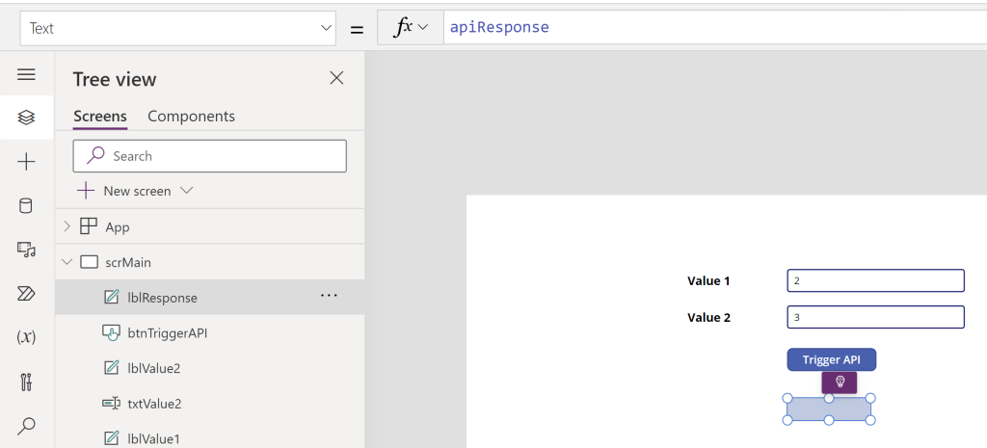Open the Variables (x) icon
This screenshot has height=448, width=987.
point(26,337)
